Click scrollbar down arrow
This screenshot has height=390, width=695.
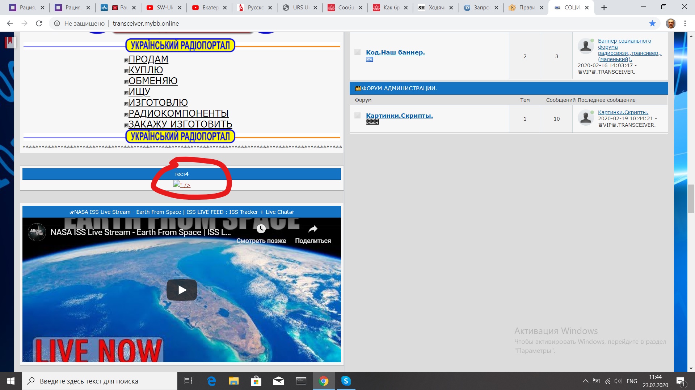pyautogui.click(x=691, y=368)
